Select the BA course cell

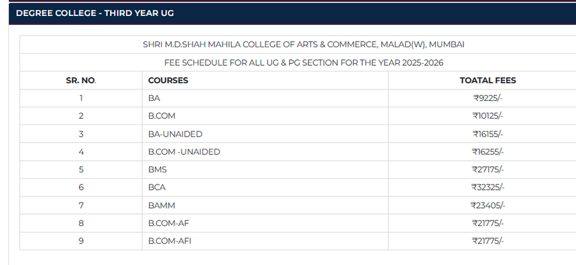154,98
